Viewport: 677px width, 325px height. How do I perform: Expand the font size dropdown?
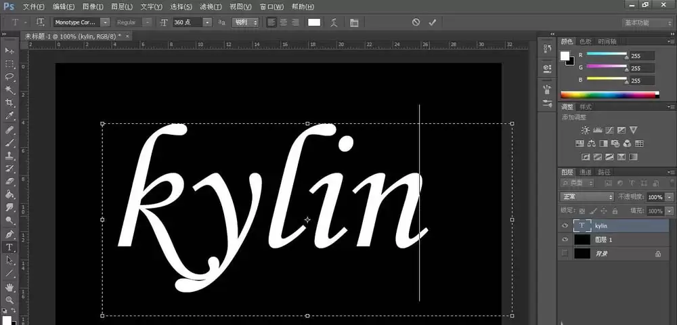[208, 22]
